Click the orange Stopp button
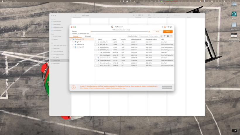The image size is (240, 135). pos(168,32)
